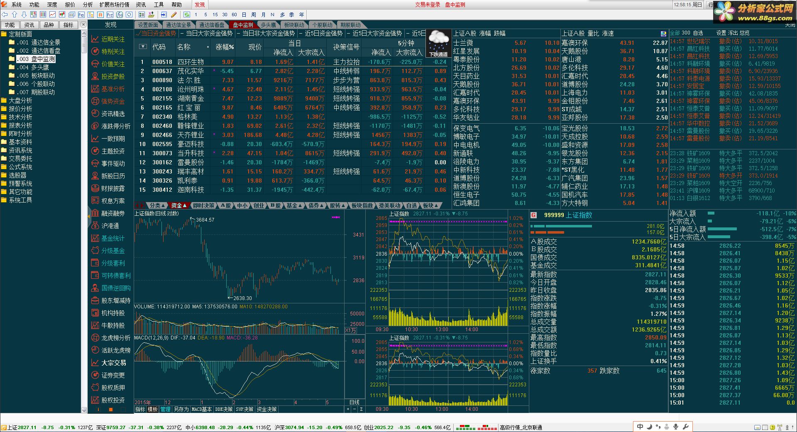
Task: Click the + zoom button on chart
Action: pyautogui.click(x=348, y=409)
